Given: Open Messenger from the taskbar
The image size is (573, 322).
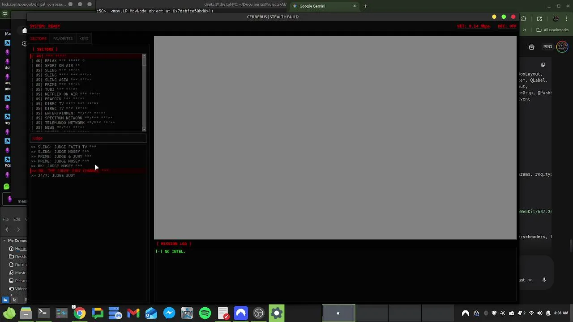Looking at the screenshot, I should click(169, 313).
